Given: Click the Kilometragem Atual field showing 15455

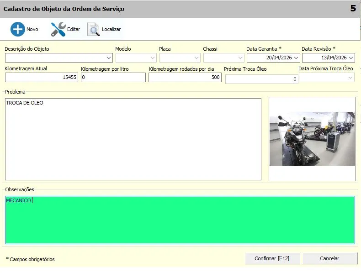Looking at the screenshot, I should (x=42, y=77).
